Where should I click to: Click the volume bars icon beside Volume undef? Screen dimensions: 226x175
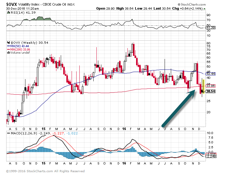(8, 53)
